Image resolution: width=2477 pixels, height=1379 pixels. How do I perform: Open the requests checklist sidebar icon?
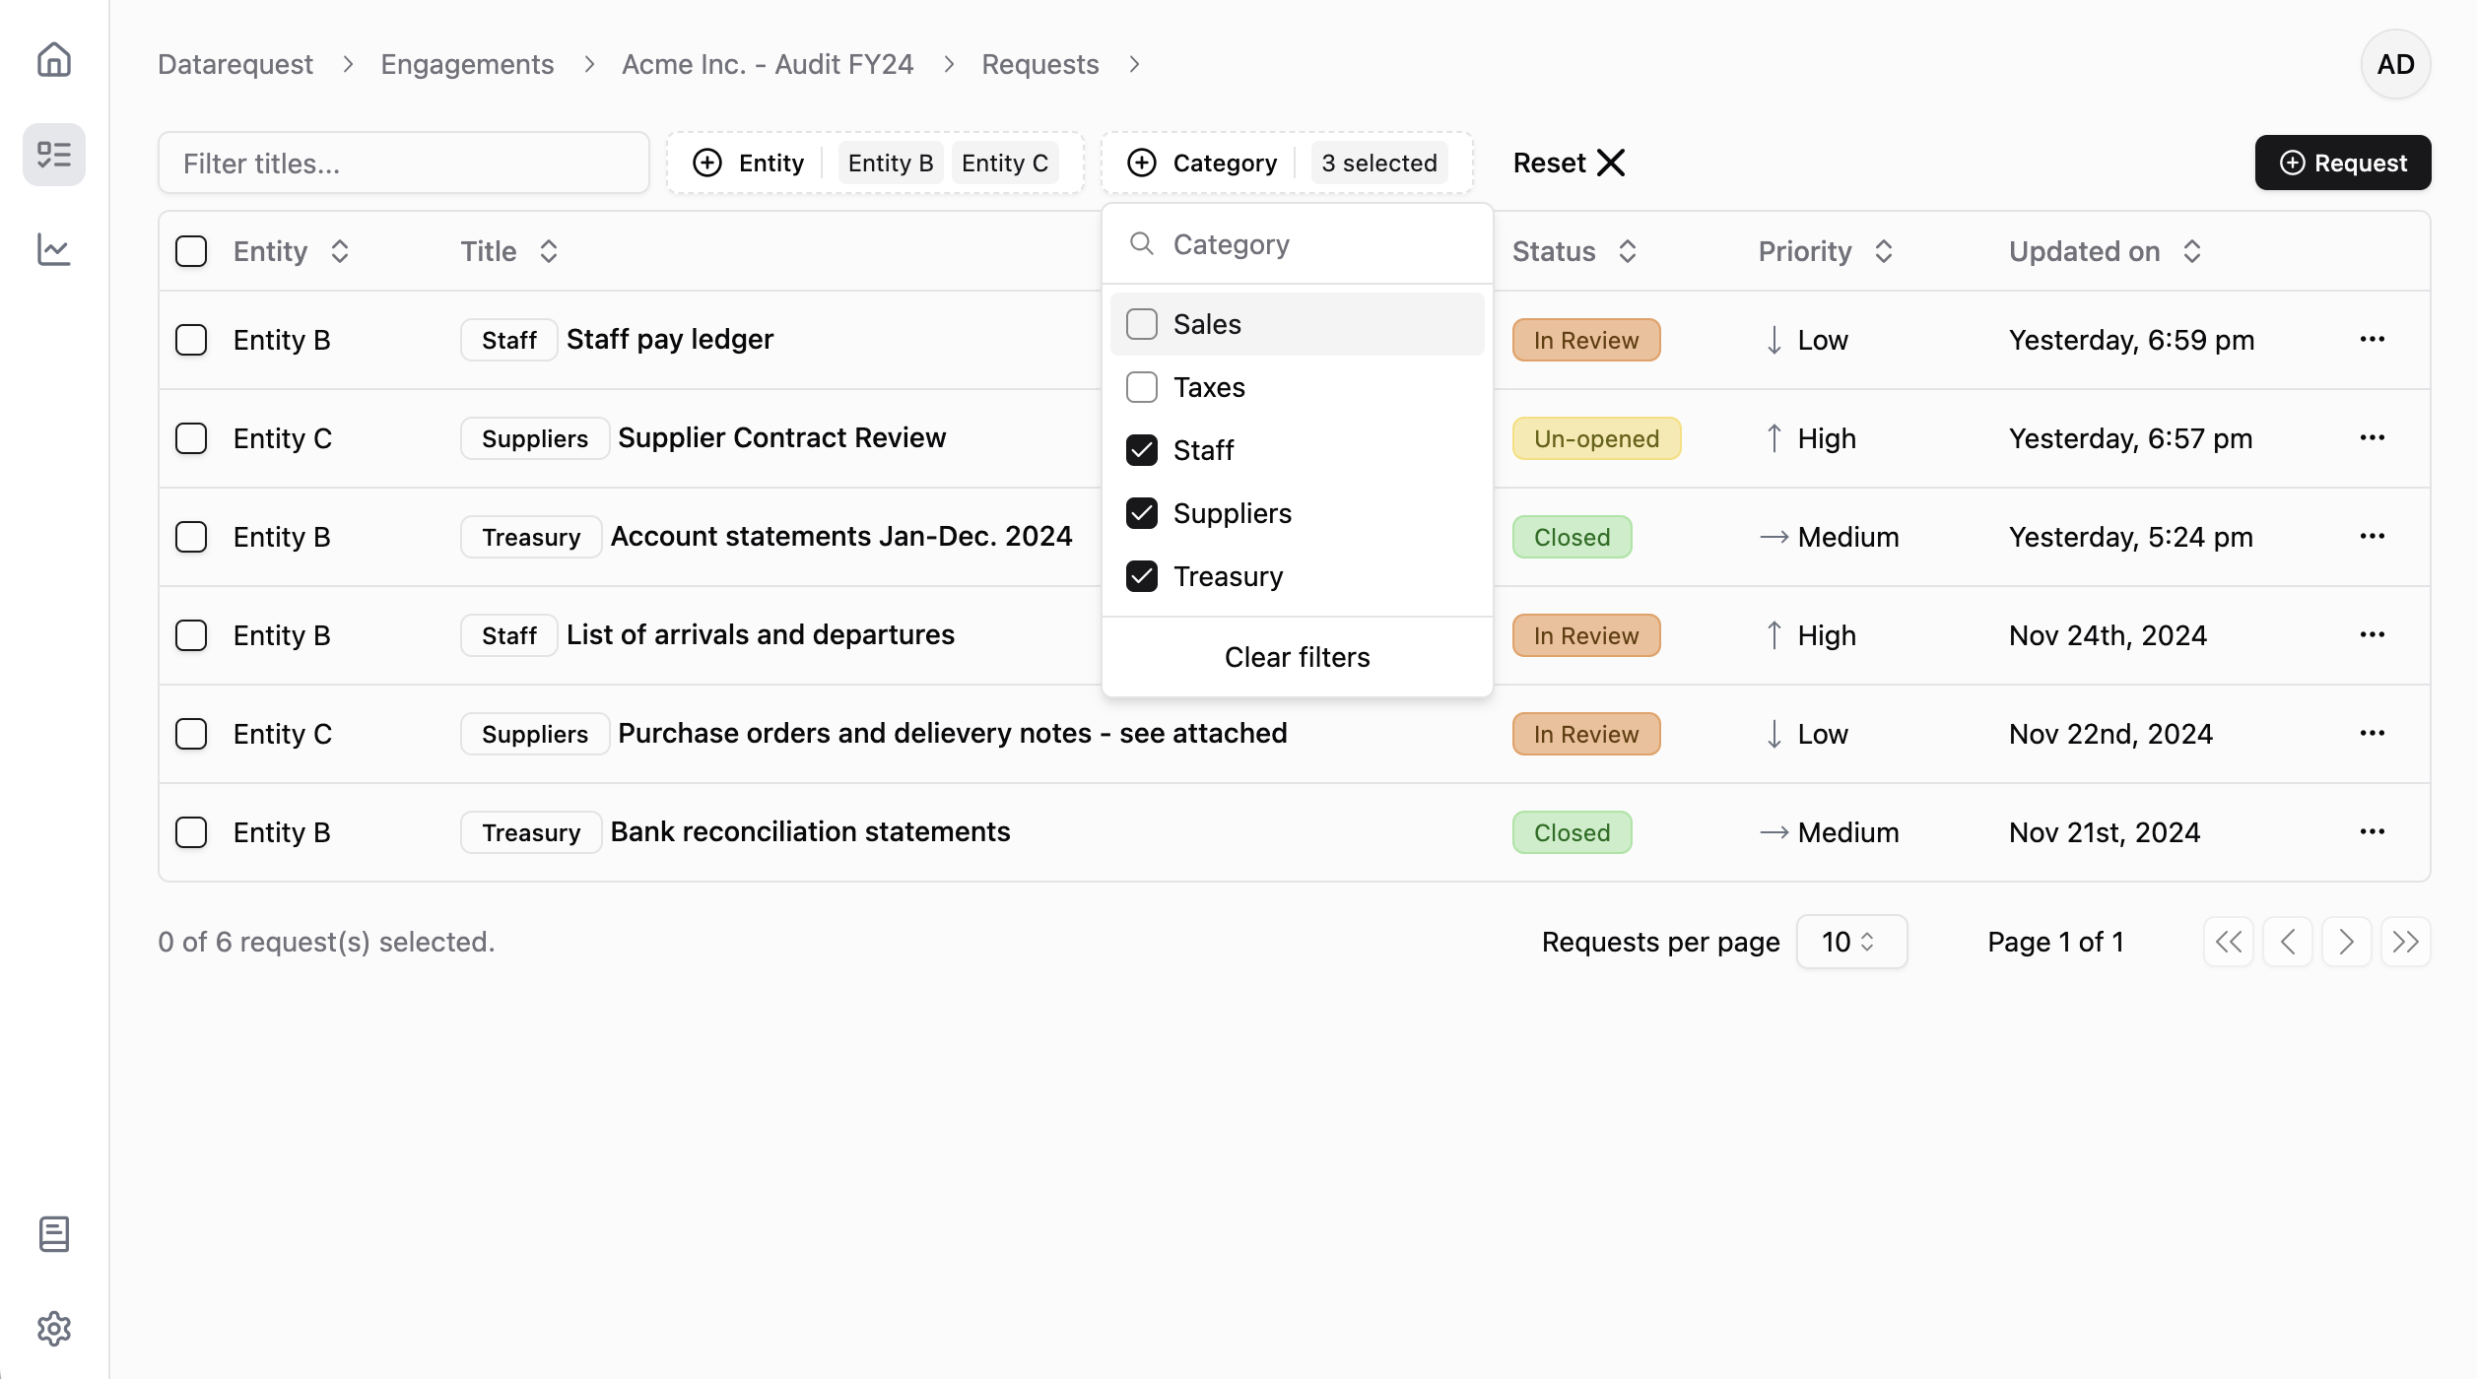coord(54,155)
